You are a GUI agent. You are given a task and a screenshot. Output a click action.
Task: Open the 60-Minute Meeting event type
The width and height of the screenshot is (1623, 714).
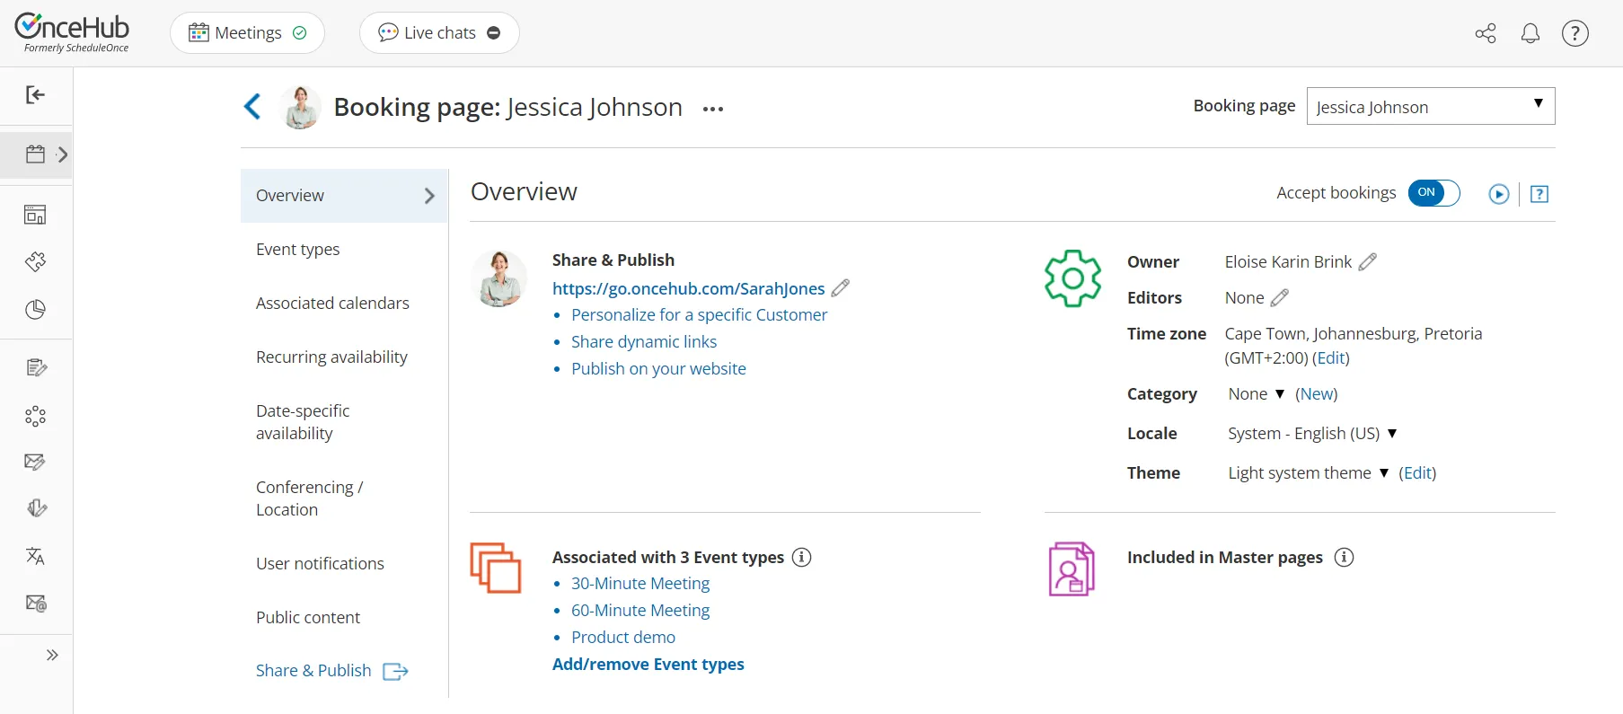click(x=640, y=611)
